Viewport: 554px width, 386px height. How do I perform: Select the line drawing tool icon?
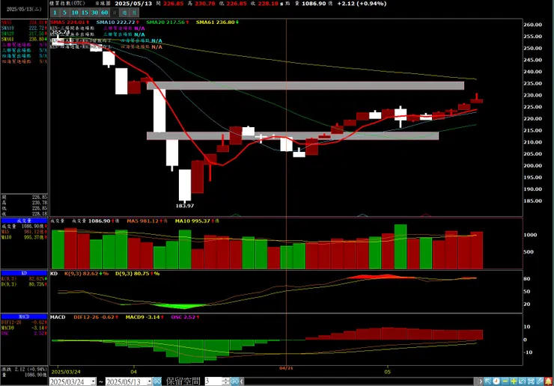[x=540, y=382]
